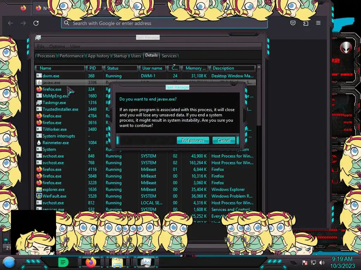Open the Pocket save icon in Firefox

tap(293, 23)
